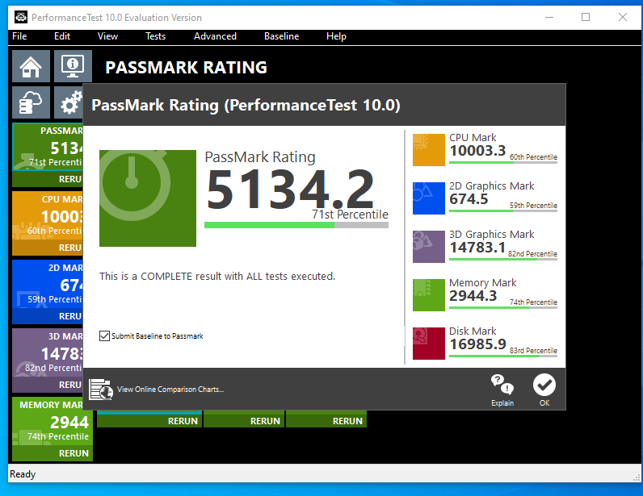Viewport: 643px width, 496px height.
Task: Go to the Home screen icon
Action: coord(31,66)
